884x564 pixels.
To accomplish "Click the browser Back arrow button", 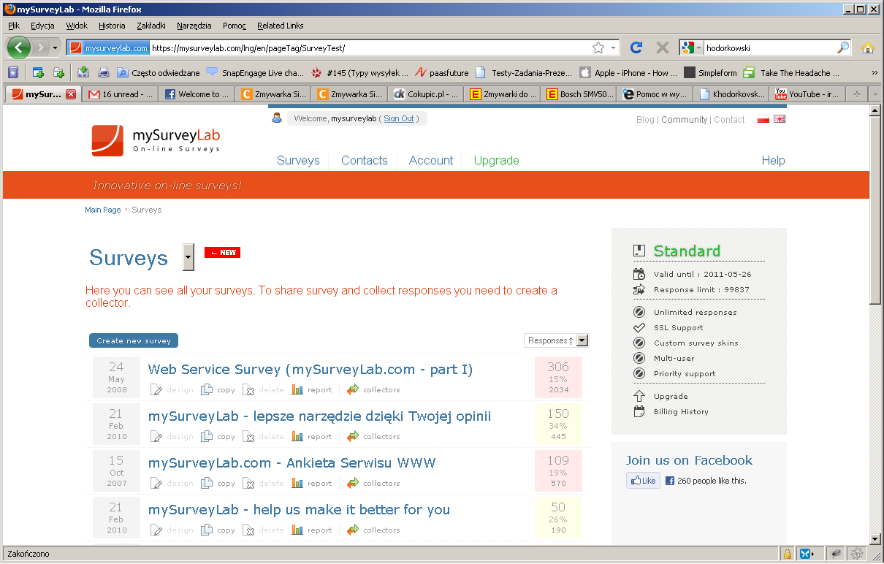I will click(18, 47).
